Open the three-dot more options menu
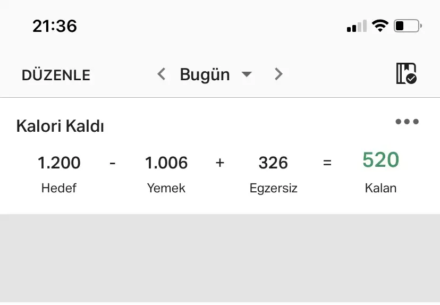Image resolution: width=440 pixels, height=305 pixels. 407,122
